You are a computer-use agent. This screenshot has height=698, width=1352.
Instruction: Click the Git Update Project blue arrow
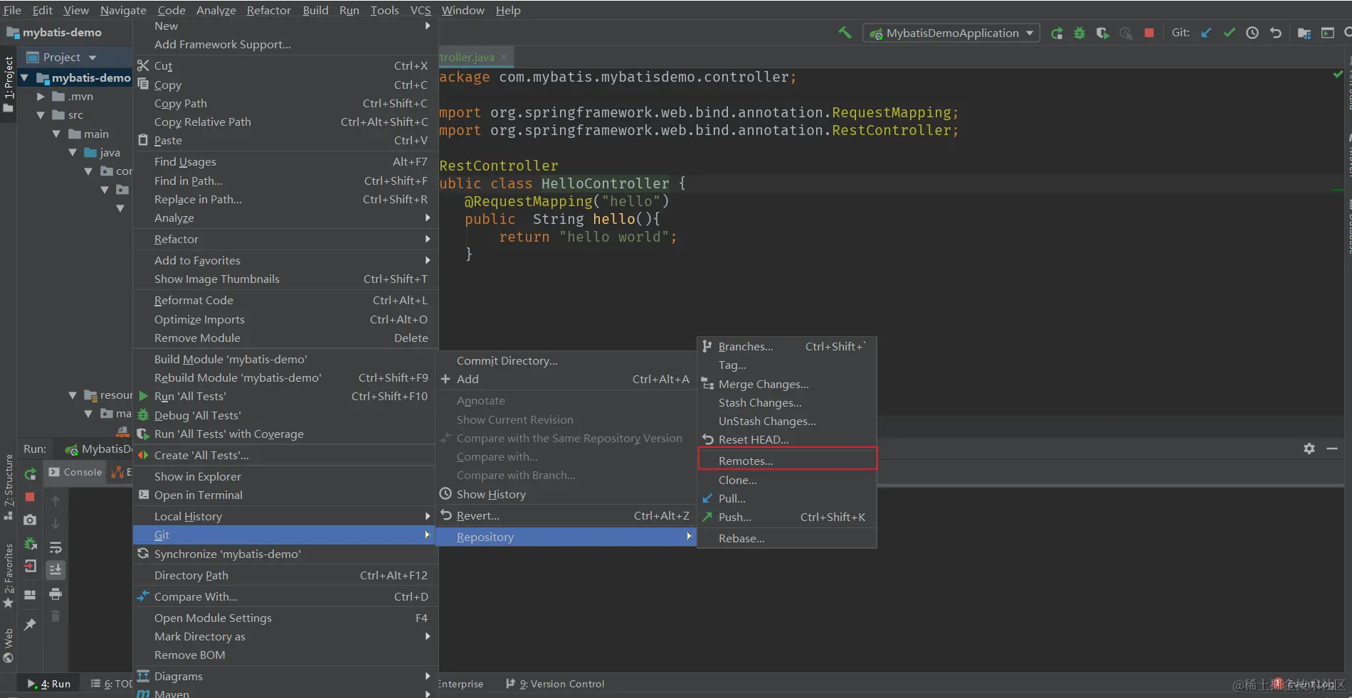point(1206,33)
